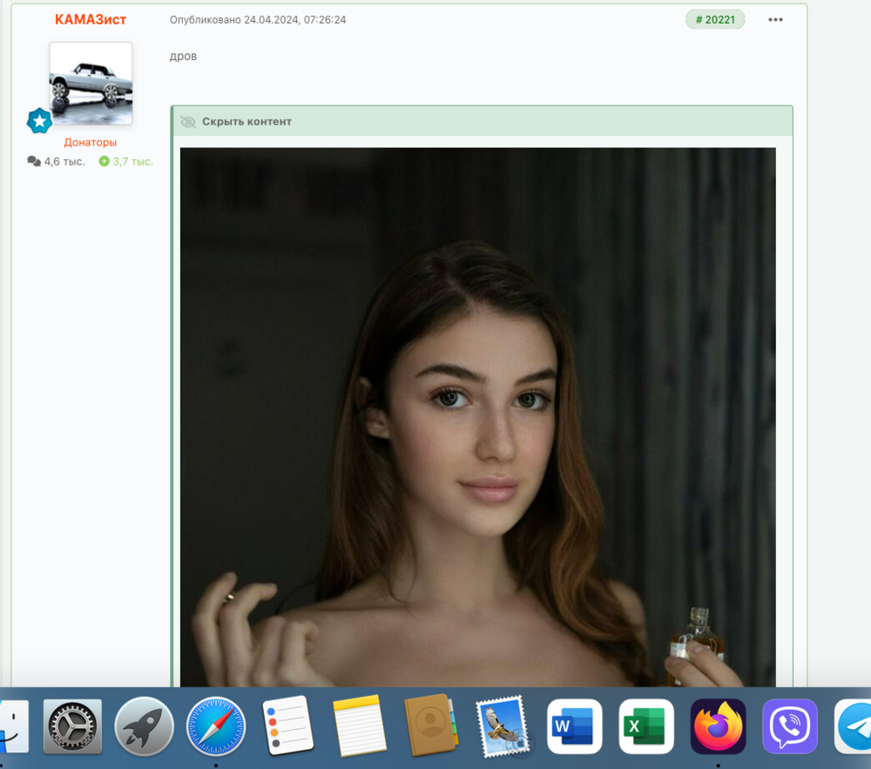Open the Донаторы group link
The image size is (871, 769).
point(90,142)
